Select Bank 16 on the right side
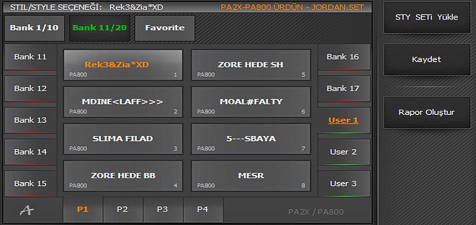The width and height of the screenshot is (476, 225). click(343, 57)
